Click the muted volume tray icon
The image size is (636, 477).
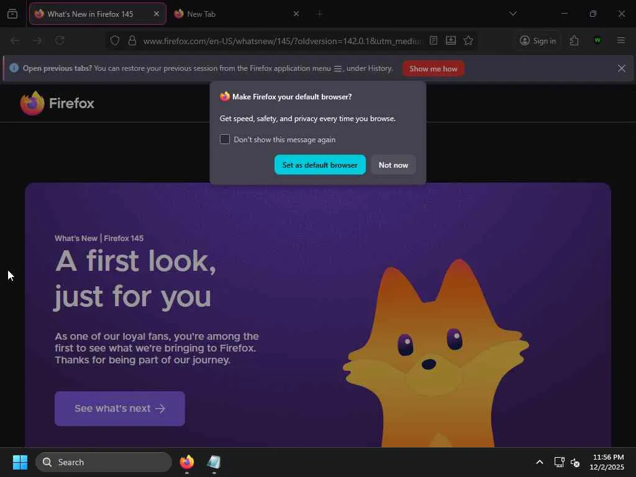pyautogui.click(x=575, y=462)
